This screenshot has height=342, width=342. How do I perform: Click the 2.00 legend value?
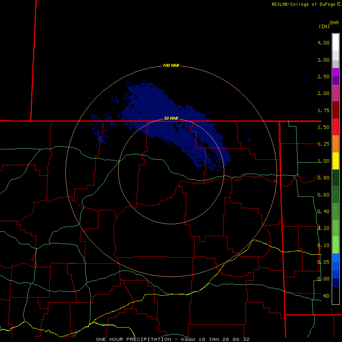pos(323,93)
